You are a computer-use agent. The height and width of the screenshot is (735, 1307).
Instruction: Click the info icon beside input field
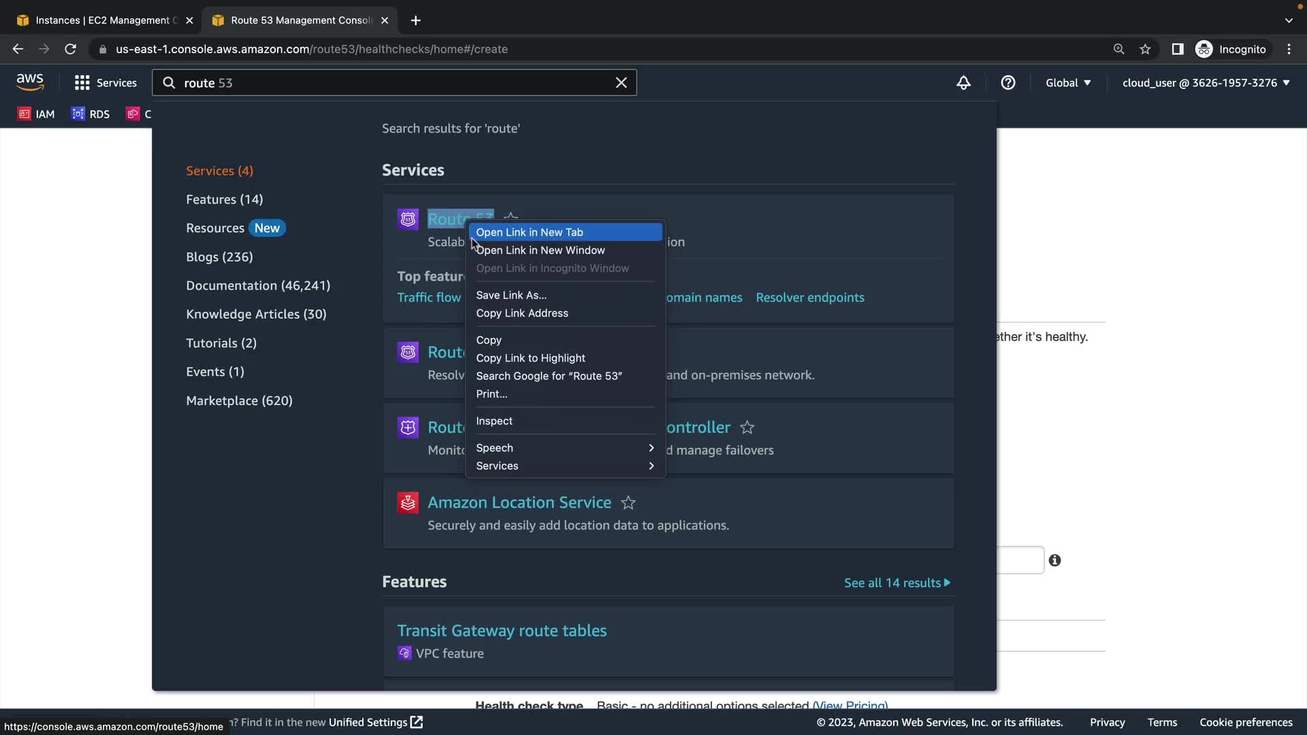click(1054, 560)
